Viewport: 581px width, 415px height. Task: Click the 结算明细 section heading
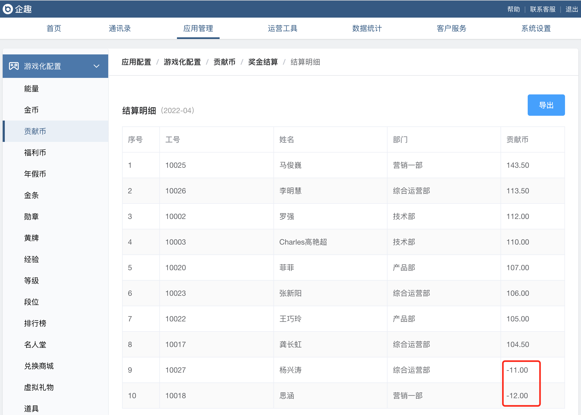tap(139, 110)
